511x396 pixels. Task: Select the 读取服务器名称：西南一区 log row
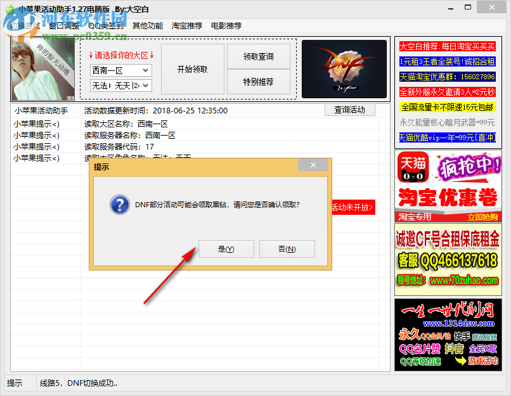click(x=200, y=136)
